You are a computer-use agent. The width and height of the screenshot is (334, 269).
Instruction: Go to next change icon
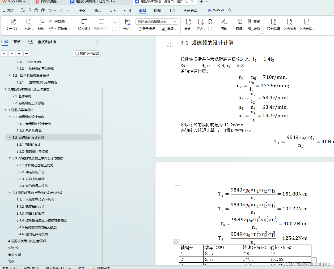click(x=210, y=29)
